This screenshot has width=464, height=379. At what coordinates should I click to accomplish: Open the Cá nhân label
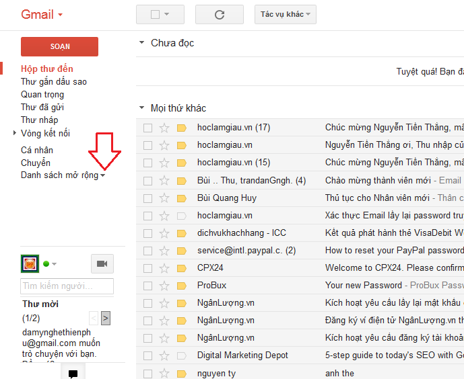[36, 150]
